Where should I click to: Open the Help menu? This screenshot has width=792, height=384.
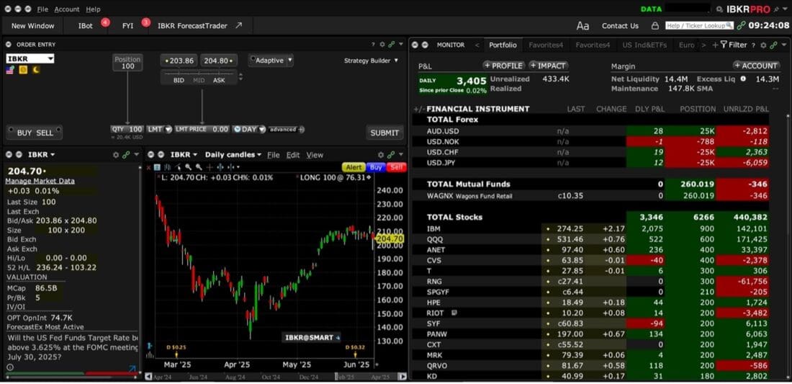point(93,9)
